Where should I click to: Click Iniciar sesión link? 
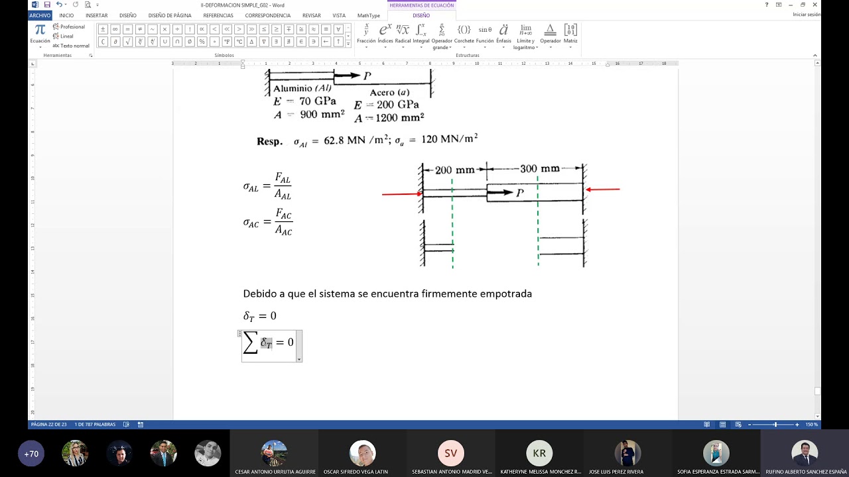[x=807, y=15]
